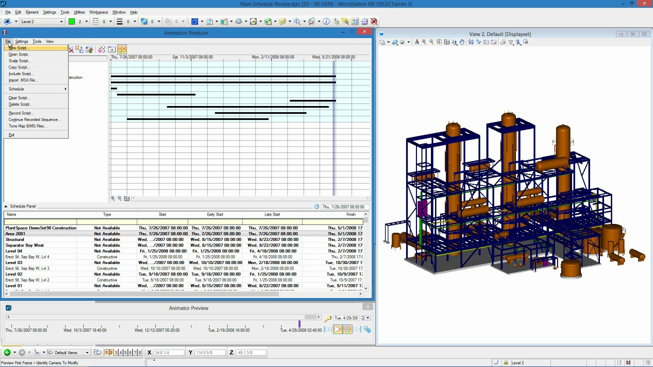Click the Fit View icon in View 2
The width and height of the screenshot is (653, 367).
(447, 42)
